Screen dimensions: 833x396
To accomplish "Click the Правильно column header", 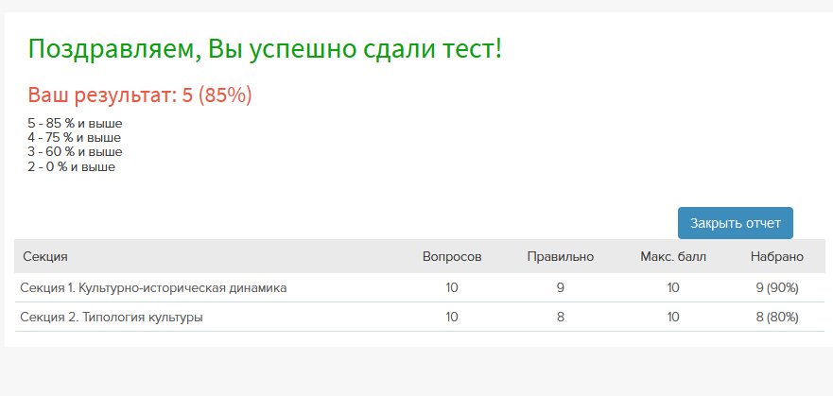I will tap(561, 256).
